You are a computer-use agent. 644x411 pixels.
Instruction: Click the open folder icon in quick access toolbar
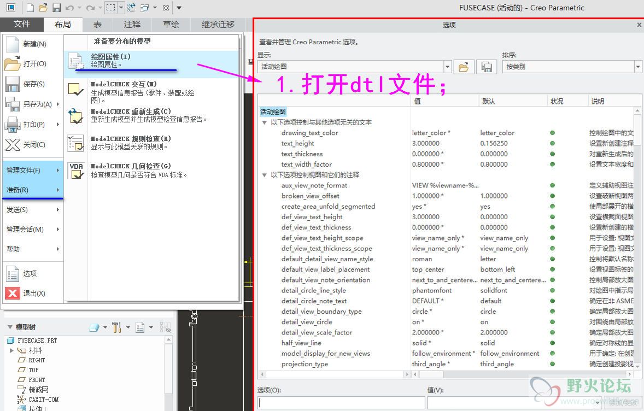(43, 8)
